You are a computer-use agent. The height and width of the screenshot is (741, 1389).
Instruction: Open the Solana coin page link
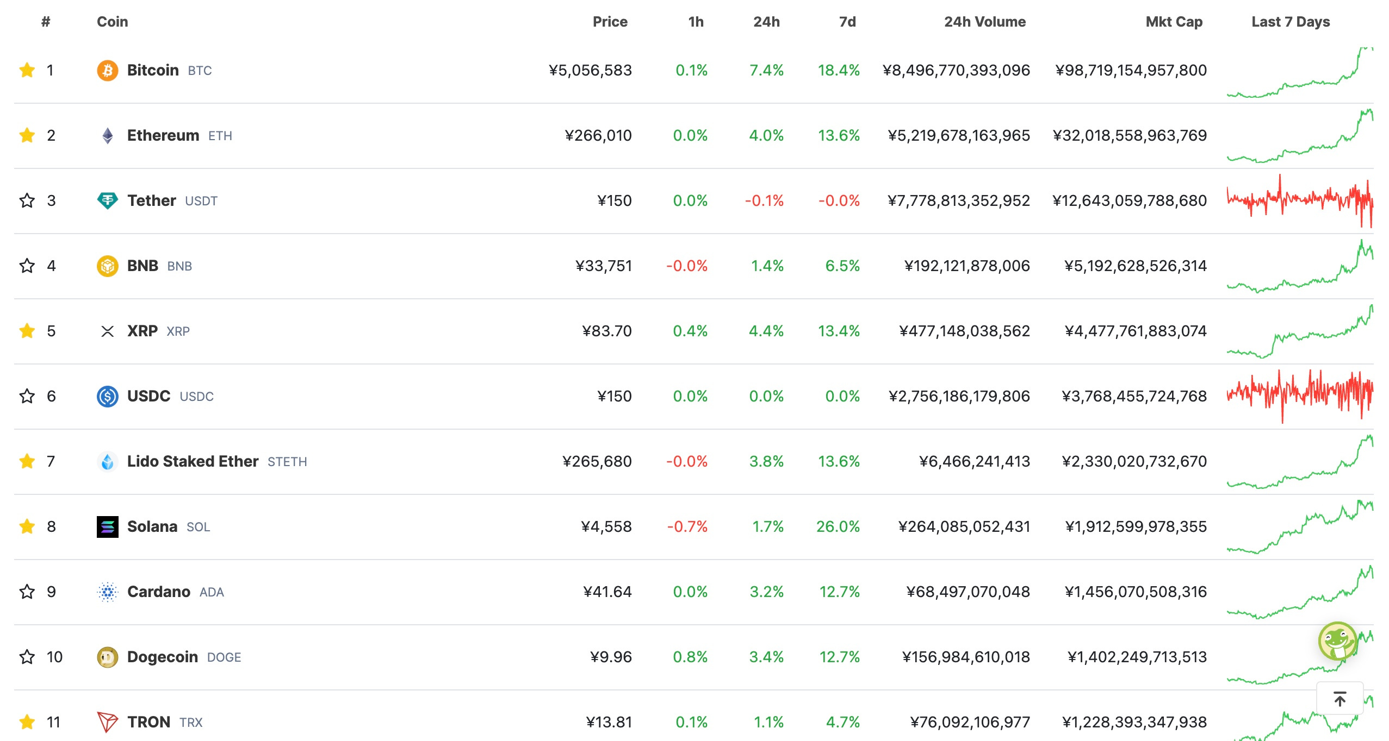152,526
